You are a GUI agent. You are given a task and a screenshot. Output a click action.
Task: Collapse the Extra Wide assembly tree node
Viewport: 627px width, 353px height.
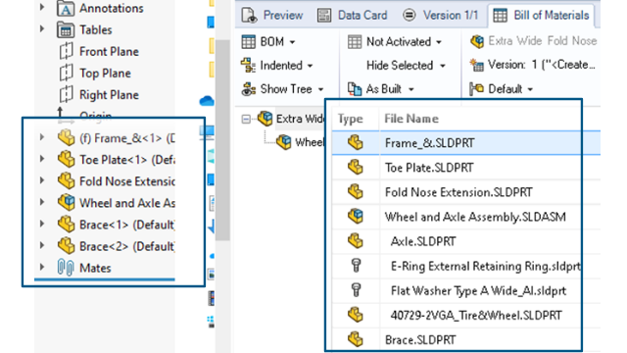click(x=246, y=119)
